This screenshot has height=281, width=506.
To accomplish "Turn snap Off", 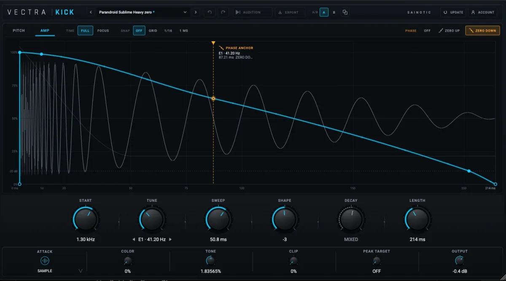I will [139, 31].
